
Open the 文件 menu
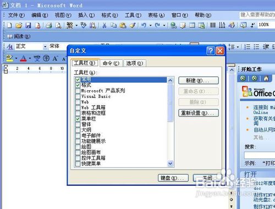16,15
